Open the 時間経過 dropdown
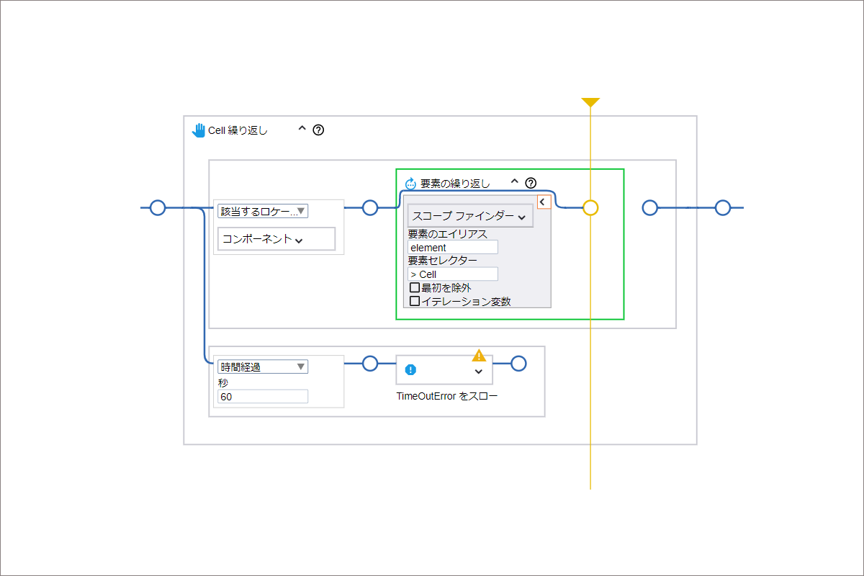Viewport: 864px width, 576px height. point(263,366)
